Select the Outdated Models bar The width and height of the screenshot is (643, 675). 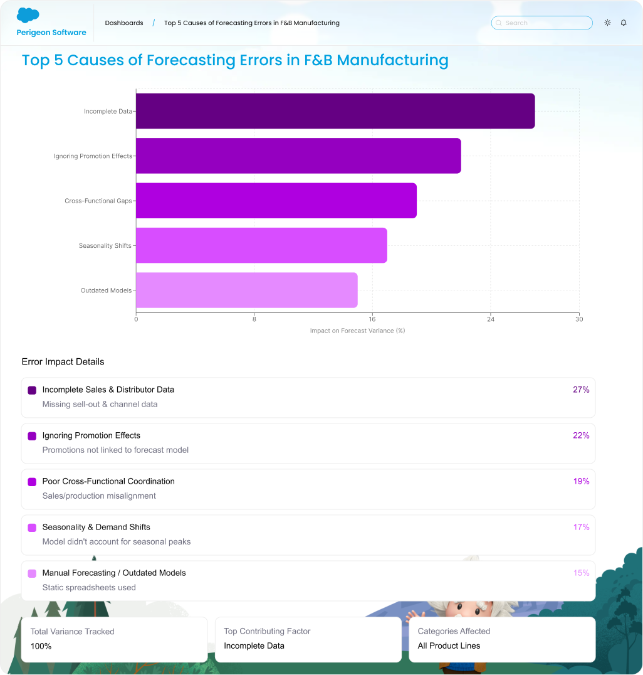click(246, 290)
